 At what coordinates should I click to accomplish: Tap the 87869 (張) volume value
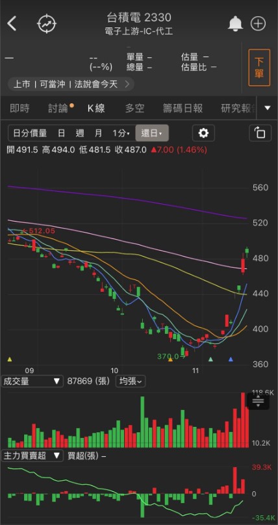click(88, 381)
